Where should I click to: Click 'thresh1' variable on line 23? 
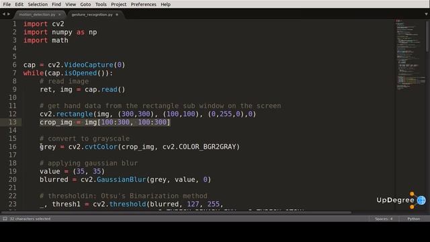click(66, 204)
